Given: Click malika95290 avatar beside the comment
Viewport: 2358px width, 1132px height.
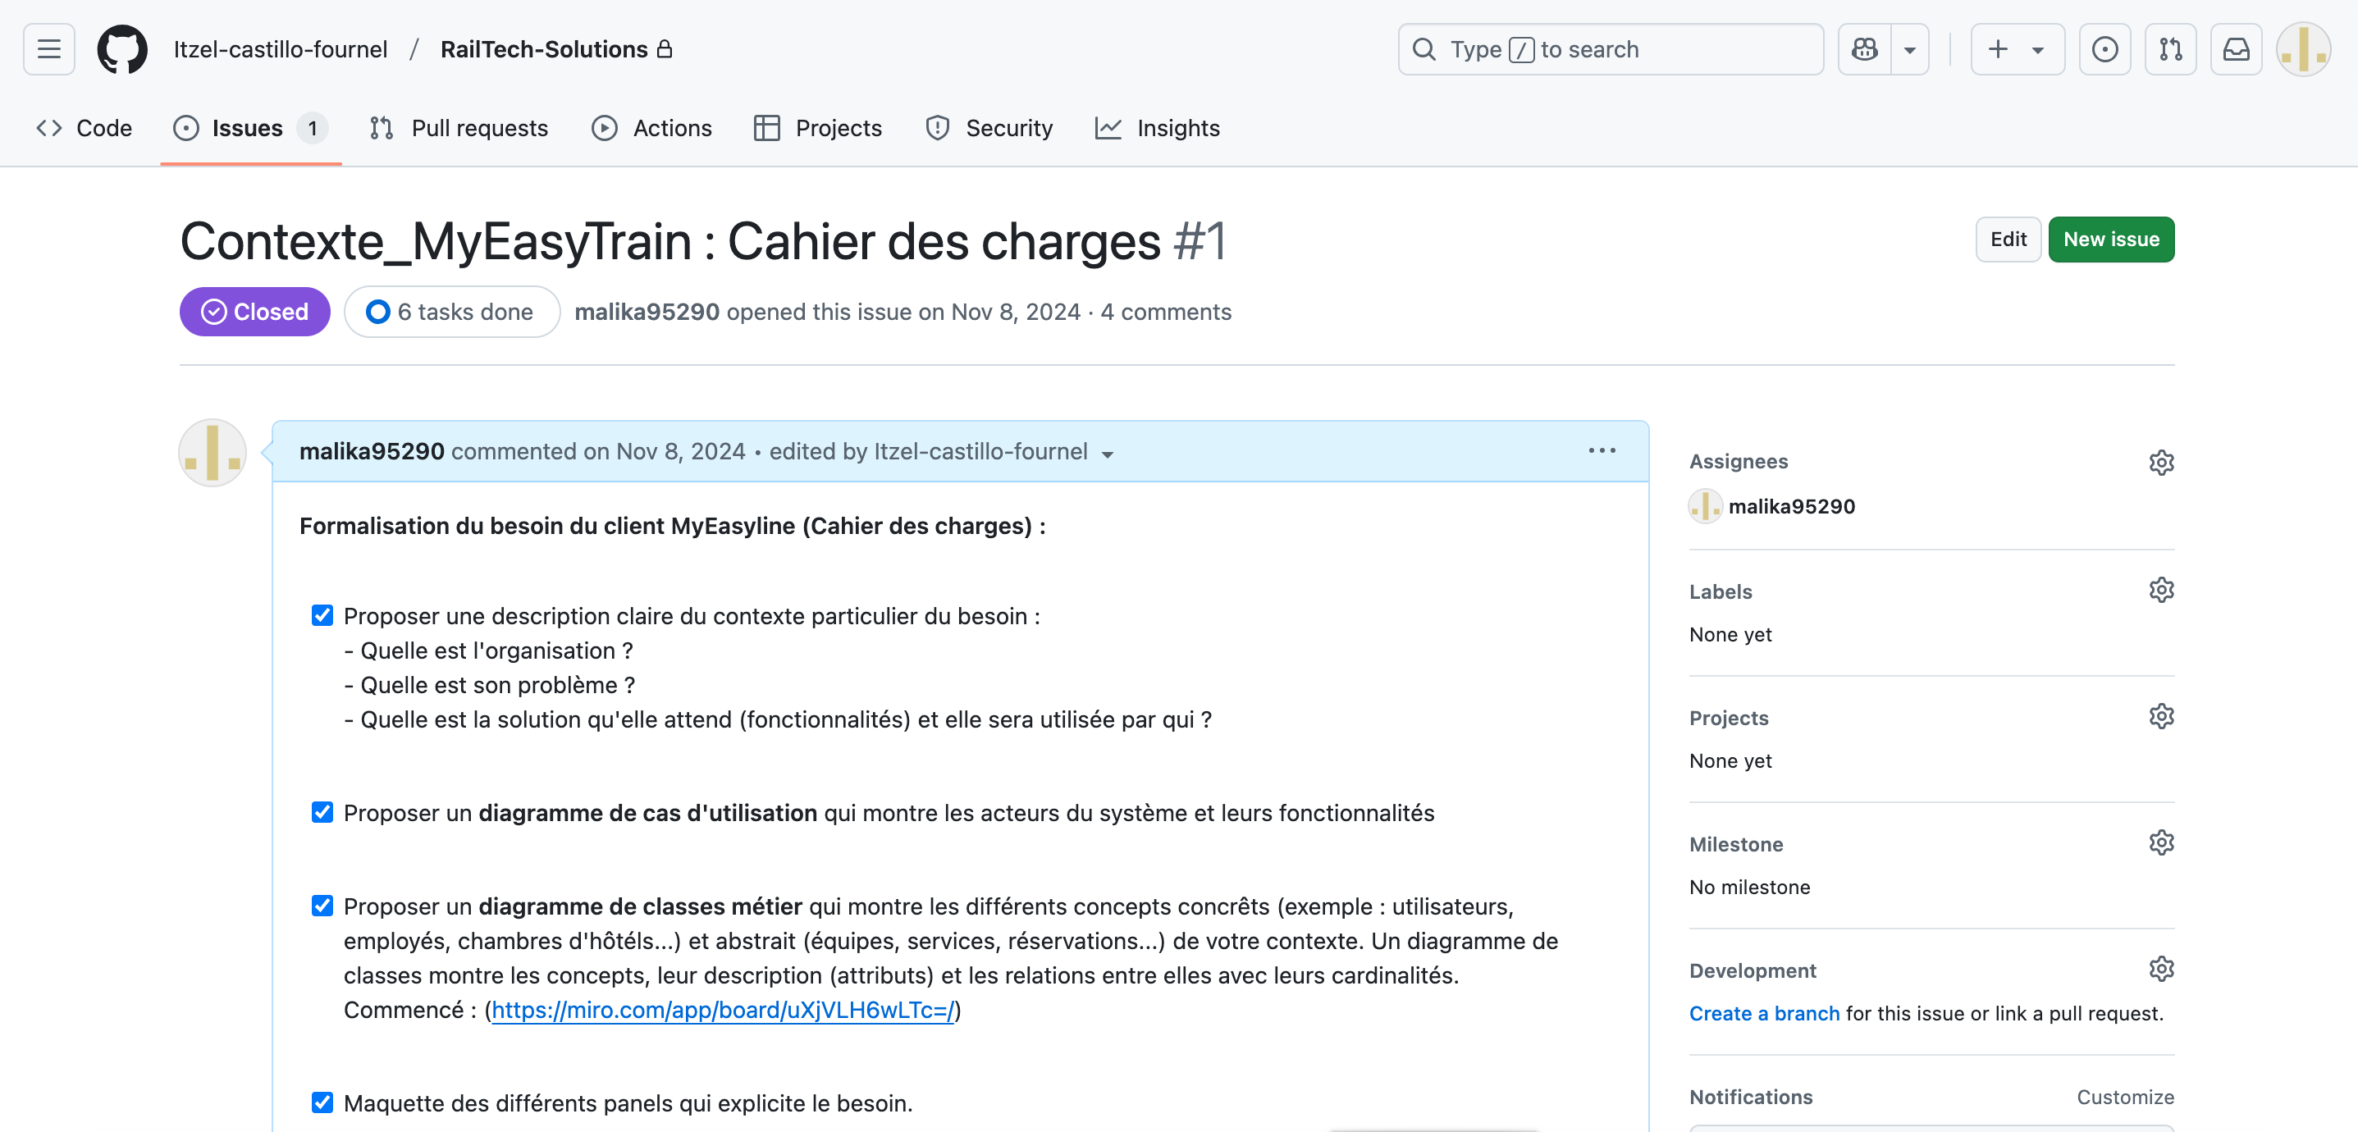Looking at the screenshot, I should [x=212, y=453].
